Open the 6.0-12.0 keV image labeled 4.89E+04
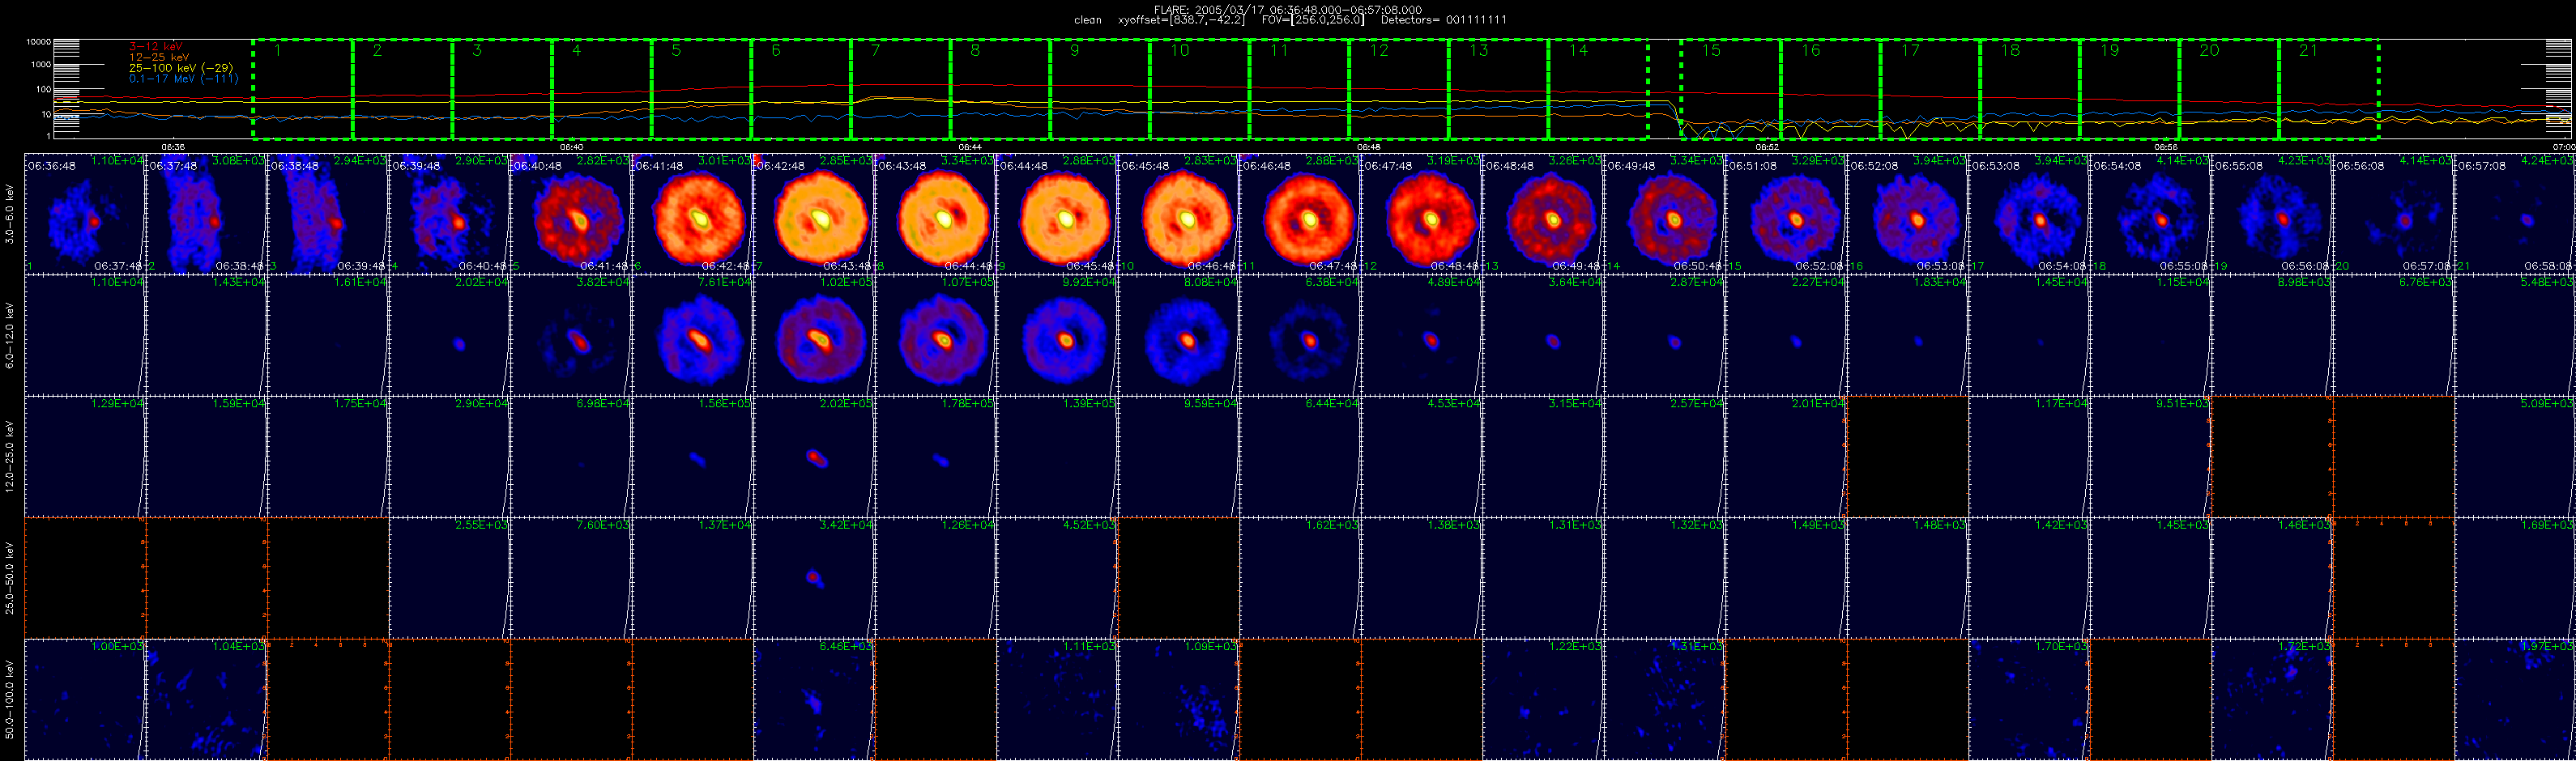Image resolution: width=2576 pixels, height=761 pixels. 1421,335
